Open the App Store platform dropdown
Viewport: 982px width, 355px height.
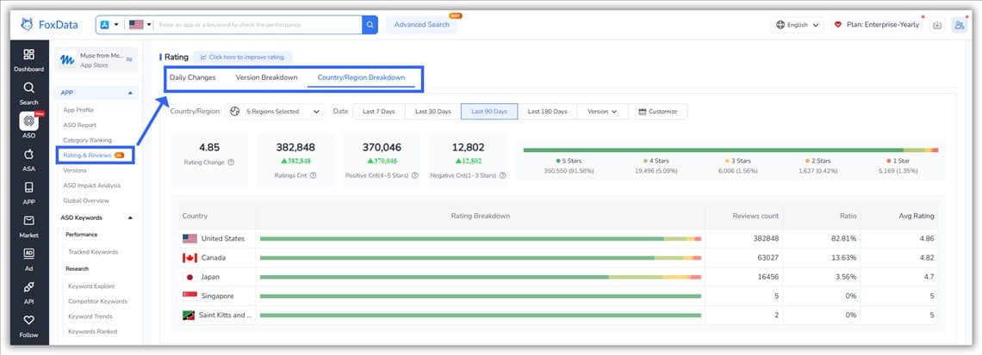(x=109, y=25)
